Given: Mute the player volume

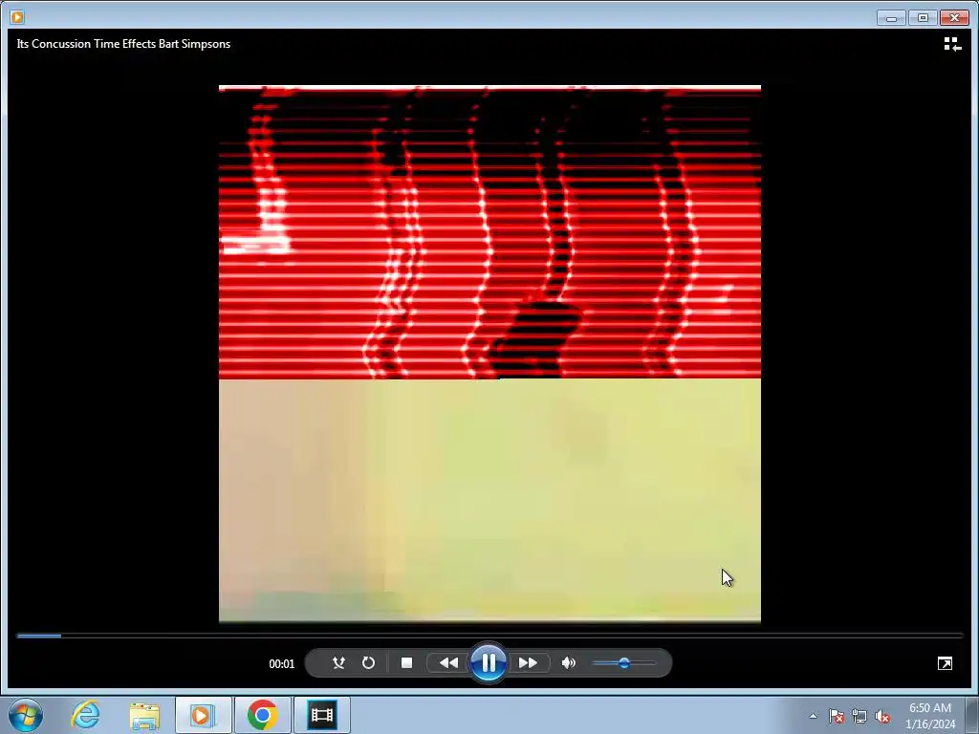Looking at the screenshot, I should [568, 663].
